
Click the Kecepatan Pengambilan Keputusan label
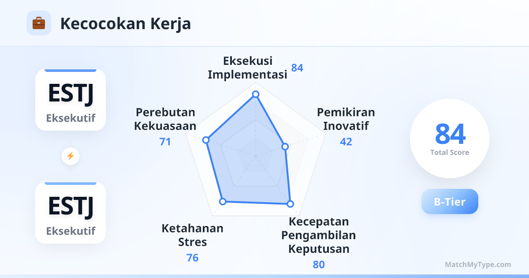319,235
